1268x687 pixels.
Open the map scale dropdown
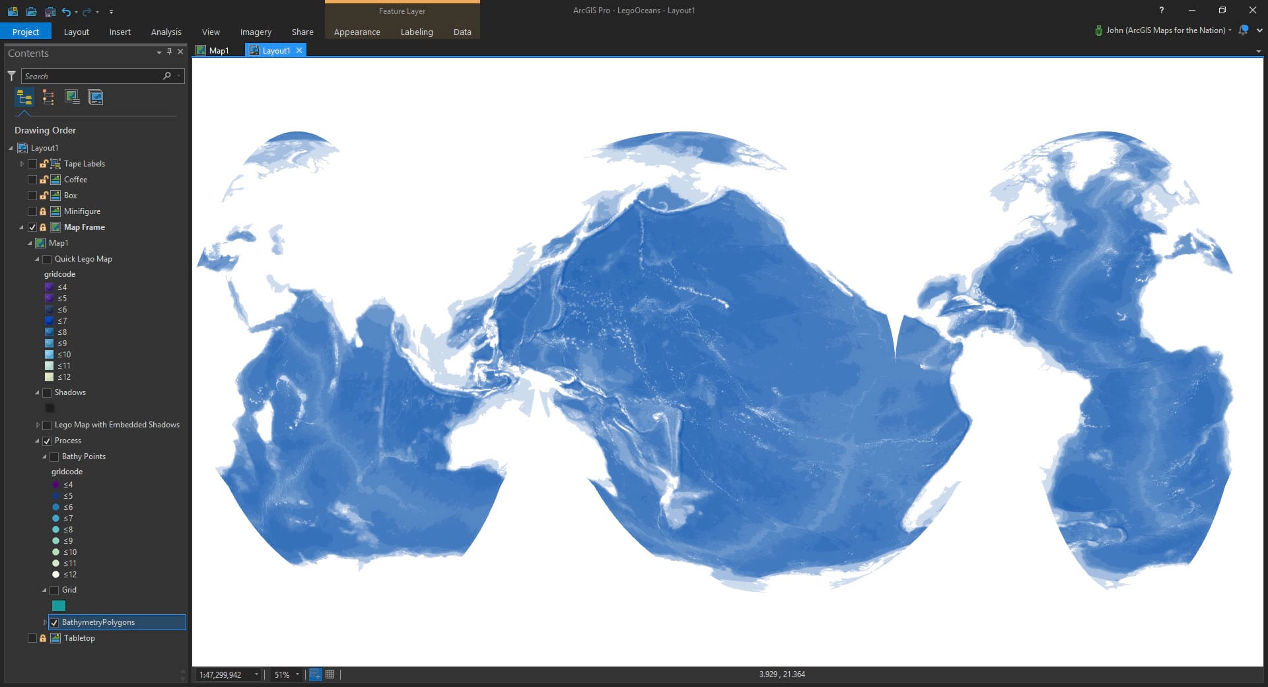click(256, 674)
